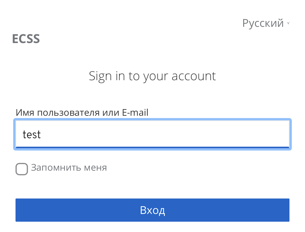Click the ECSS logo
Image resolution: width=305 pixels, height=232 pixels.
tap(26, 39)
